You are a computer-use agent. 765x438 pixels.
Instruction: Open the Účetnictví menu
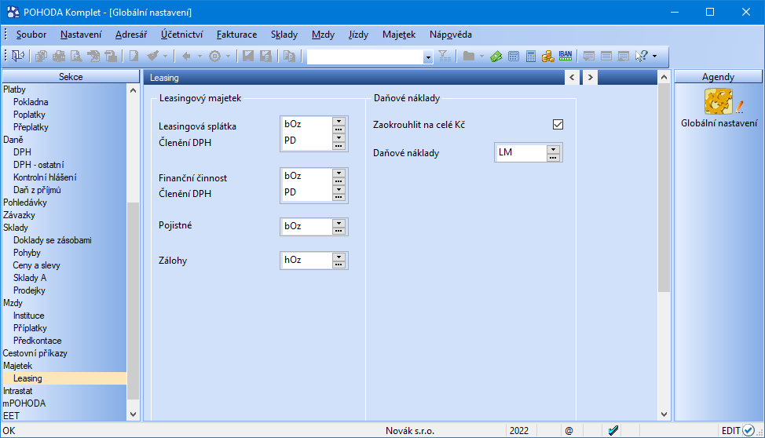click(181, 35)
